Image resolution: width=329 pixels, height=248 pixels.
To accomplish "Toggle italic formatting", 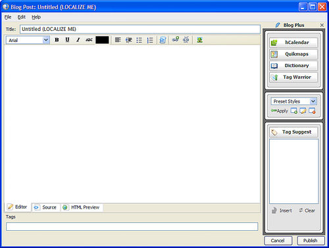I will pos(78,40).
